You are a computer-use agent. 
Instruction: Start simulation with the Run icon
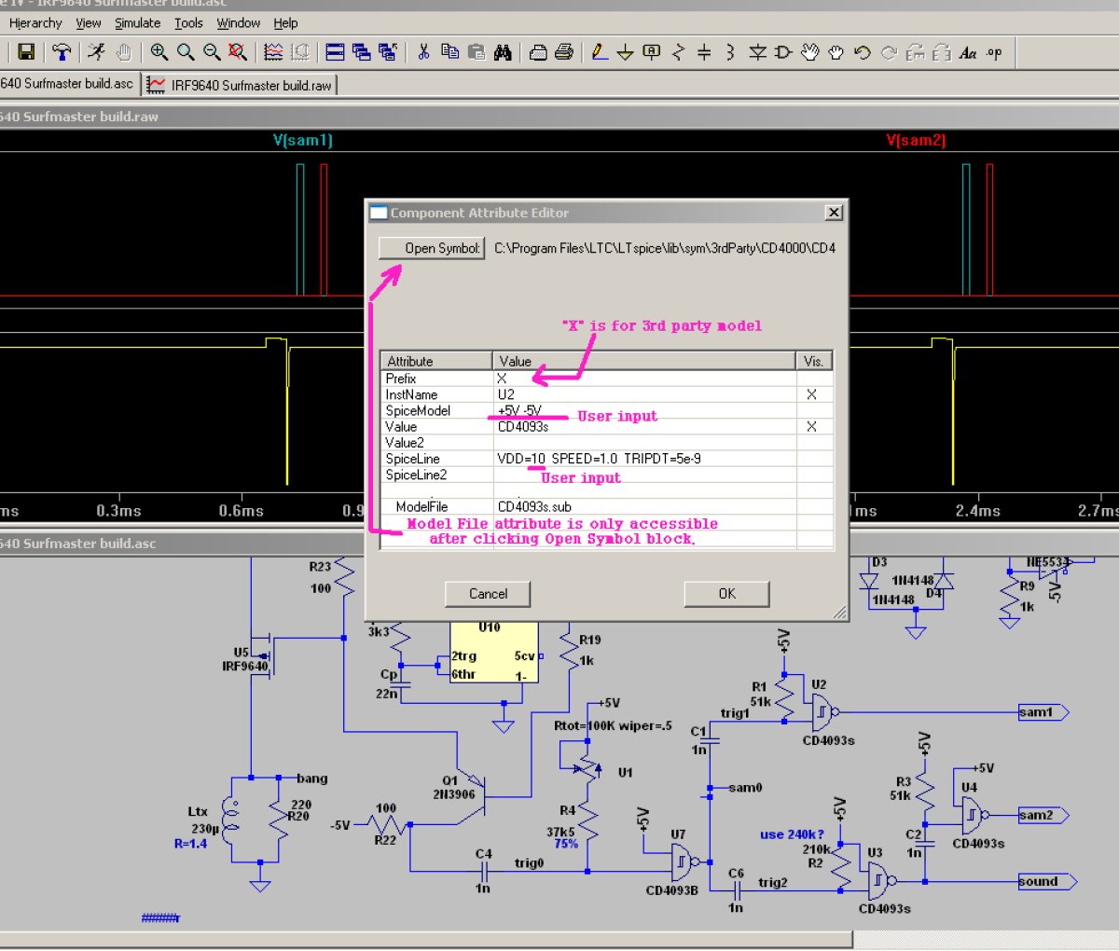pyautogui.click(x=96, y=52)
